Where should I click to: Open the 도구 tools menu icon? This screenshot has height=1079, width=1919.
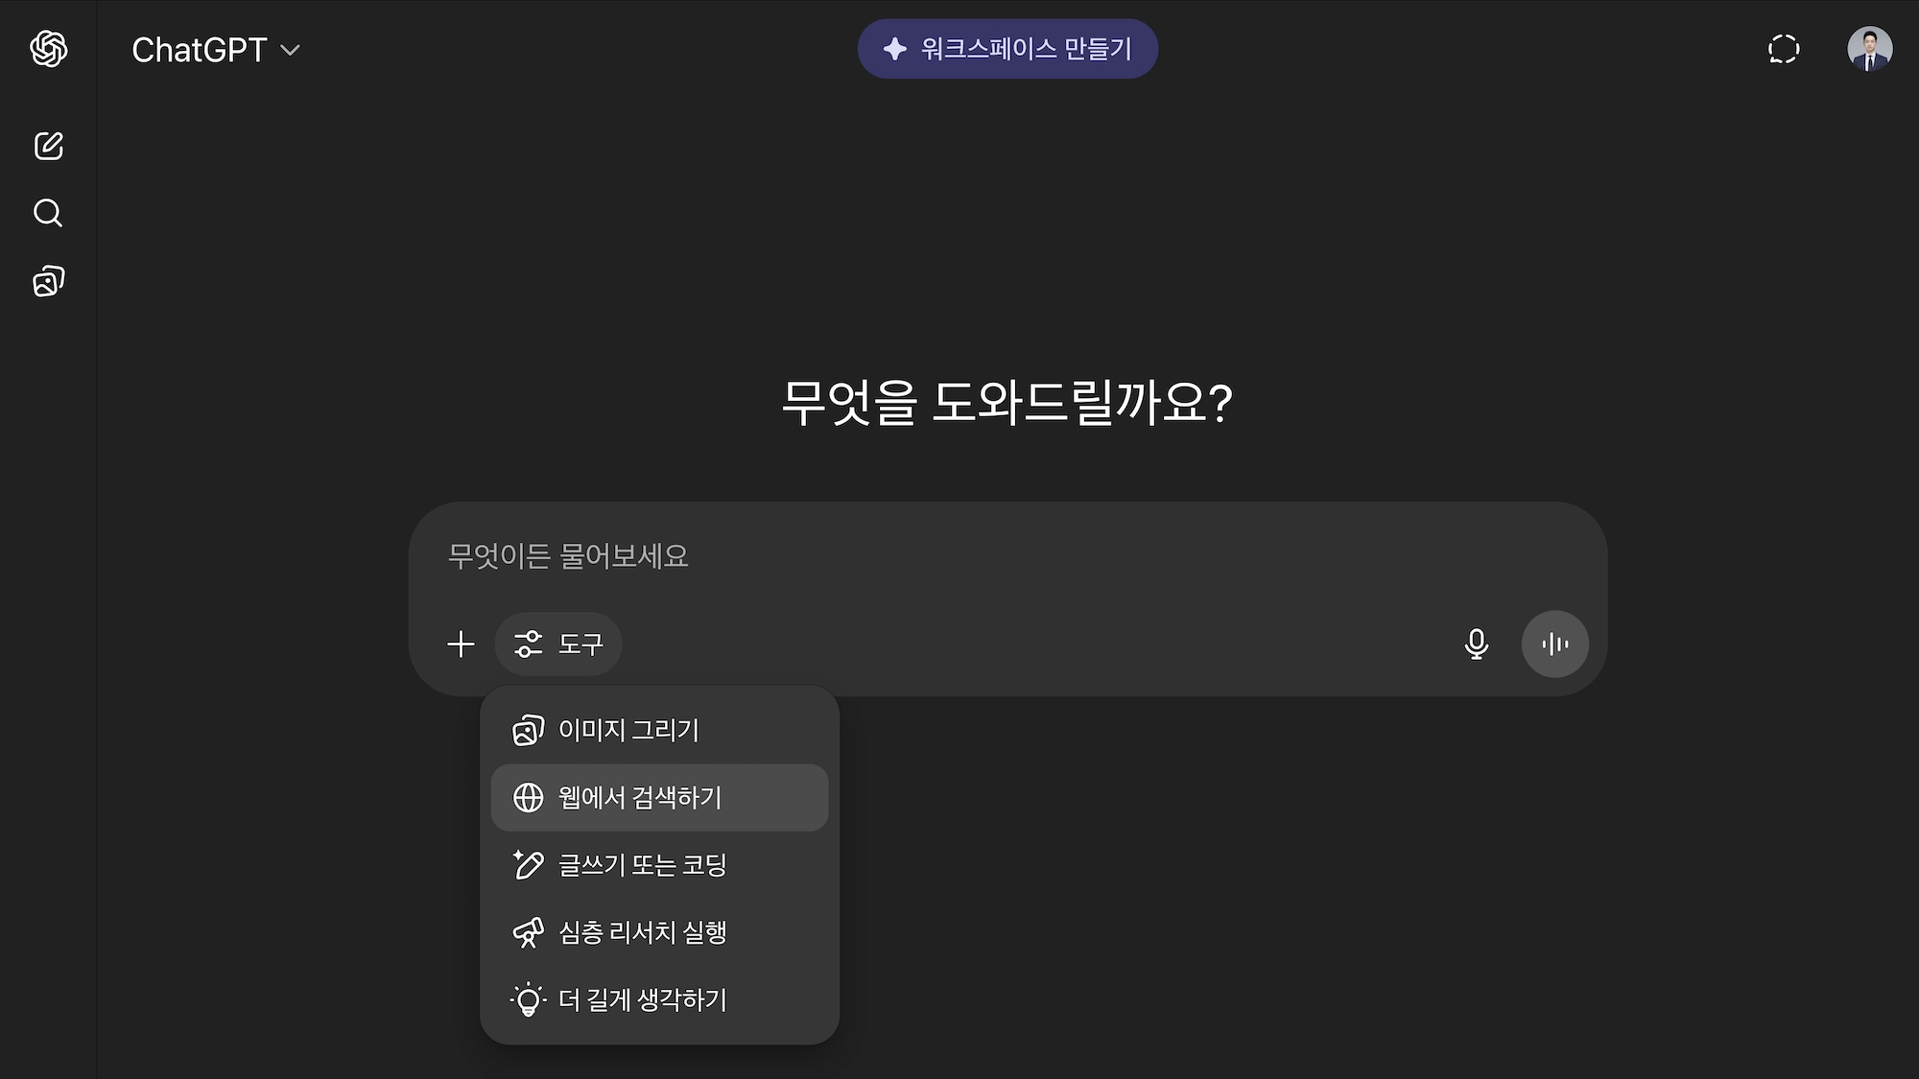(528, 644)
